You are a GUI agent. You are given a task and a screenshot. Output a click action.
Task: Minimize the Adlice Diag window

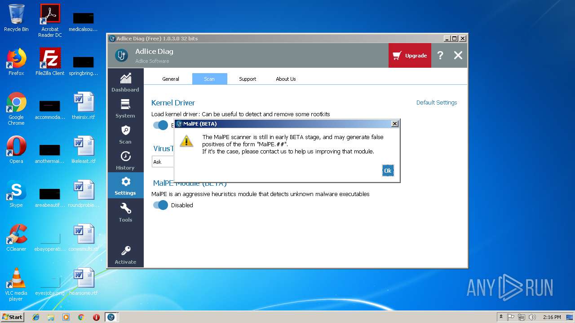[447, 39]
